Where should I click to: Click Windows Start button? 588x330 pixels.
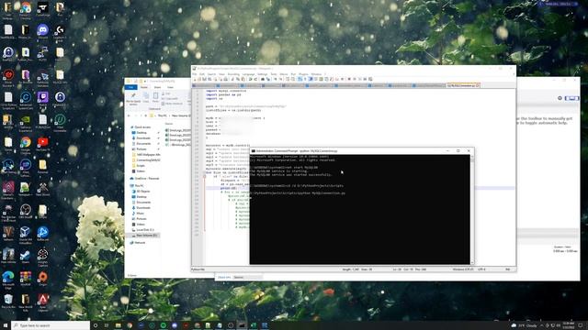tap(6, 325)
